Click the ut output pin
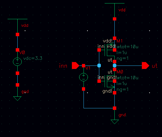Screen dimensions: 162x137 (146, 66)
